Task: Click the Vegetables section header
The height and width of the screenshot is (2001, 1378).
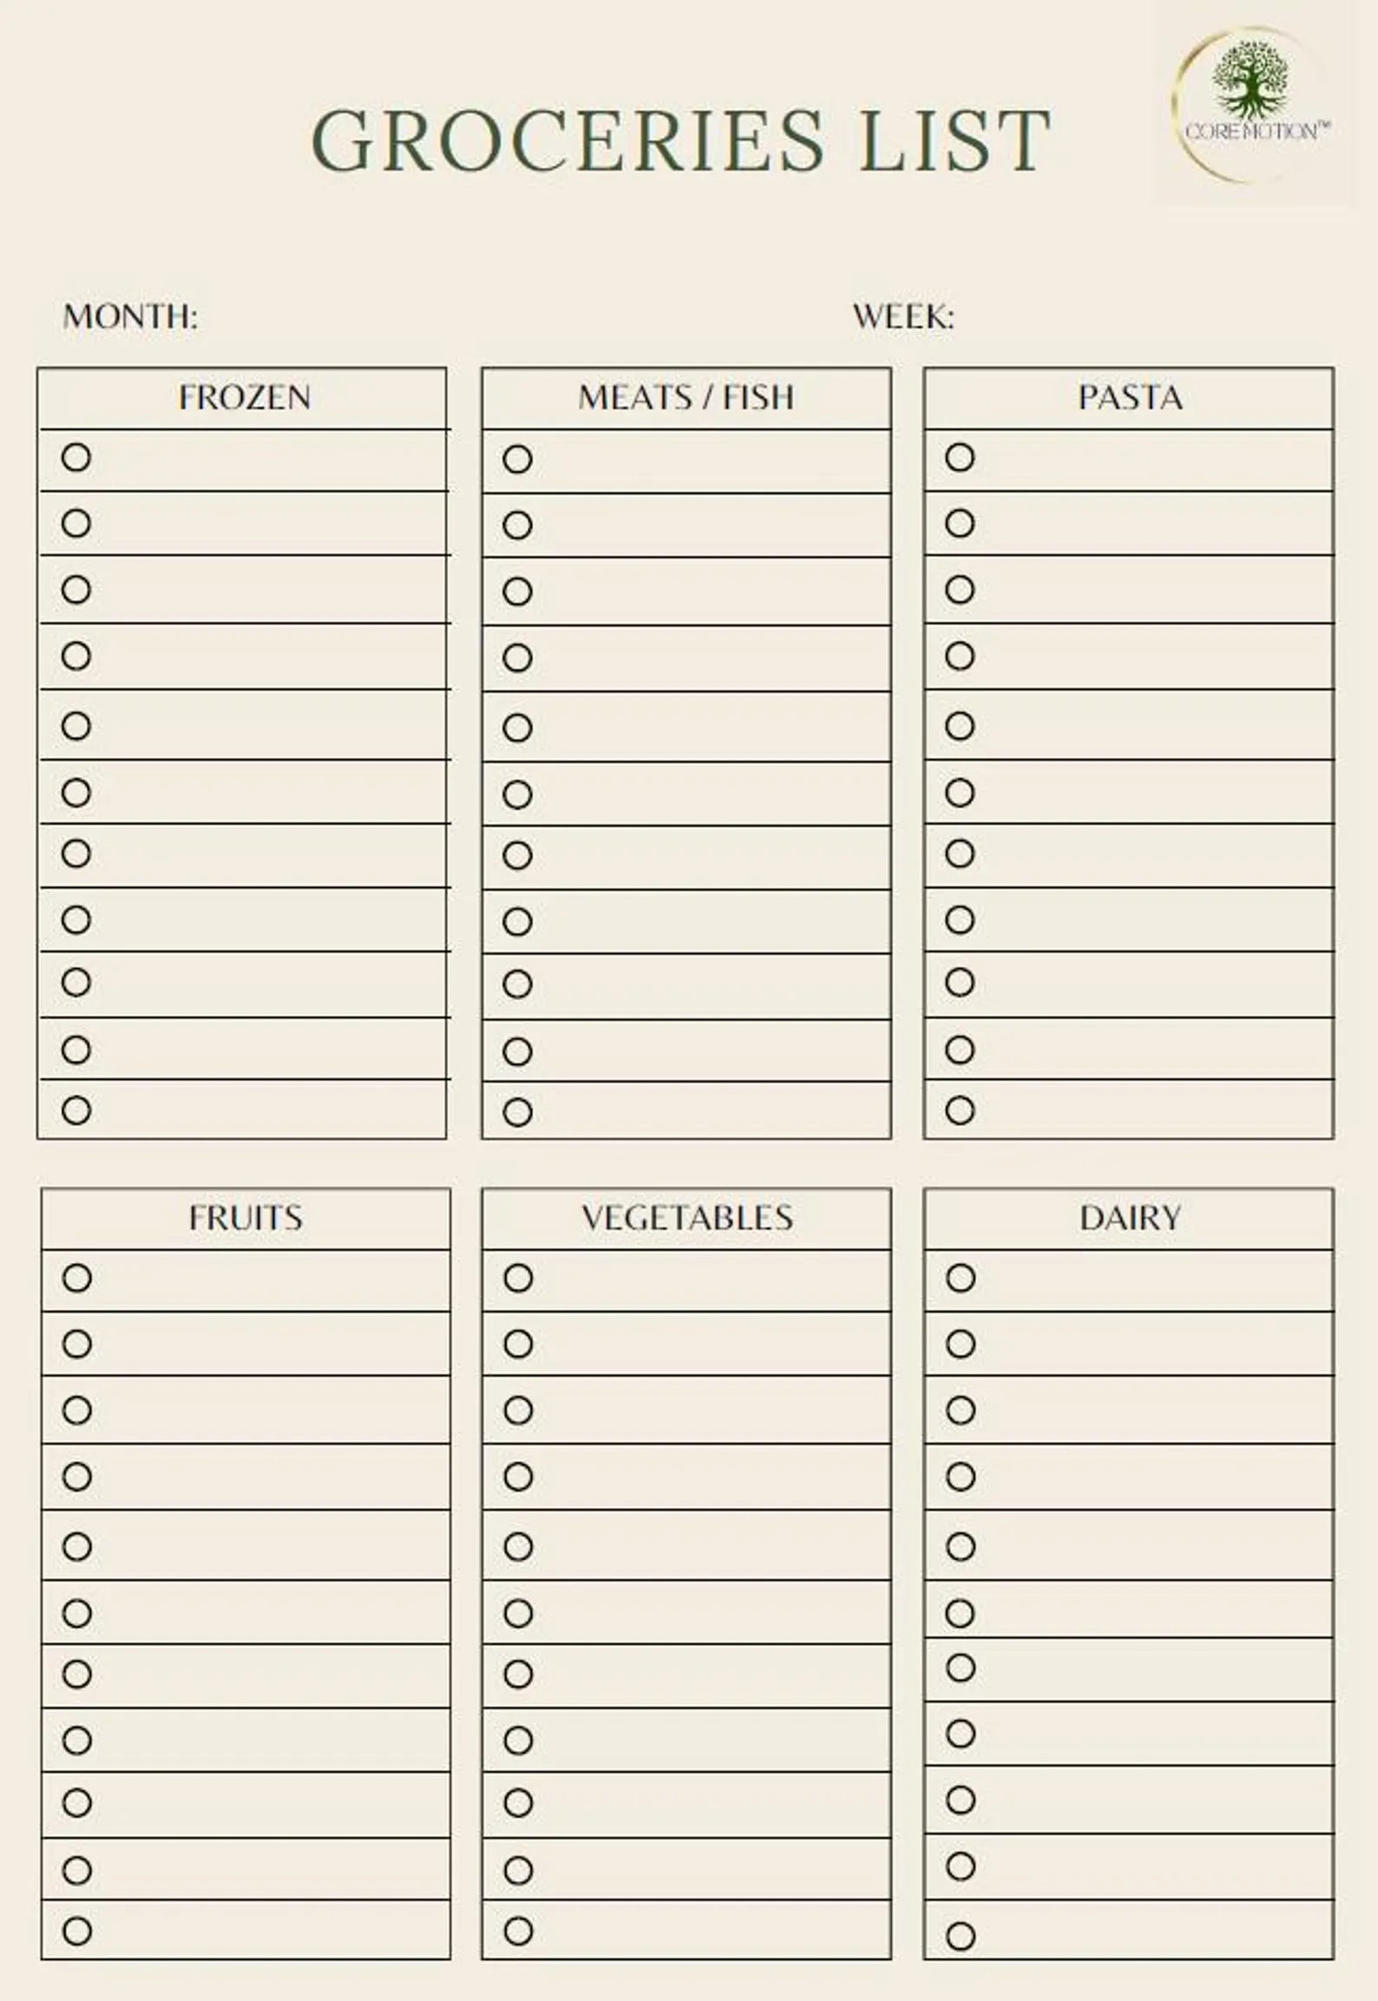Action: click(686, 1218)
